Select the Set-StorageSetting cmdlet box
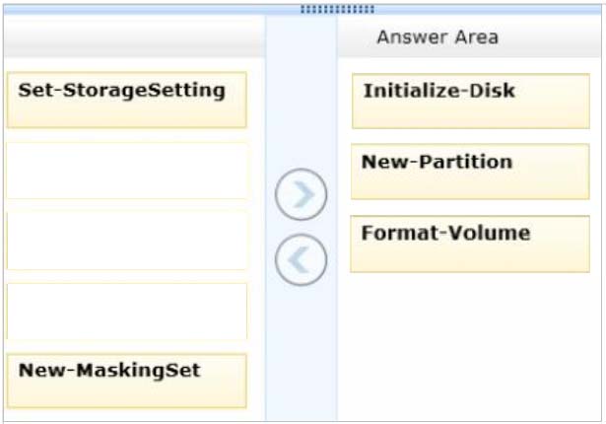 pos(126,100)
